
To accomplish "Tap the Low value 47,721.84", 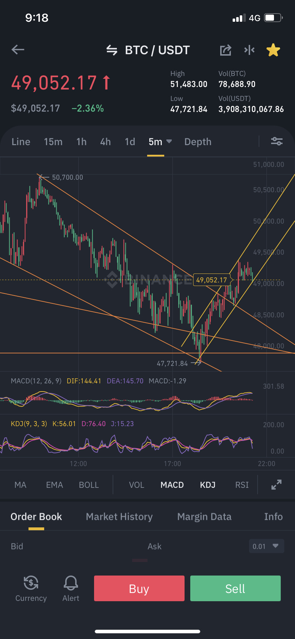I will pos(189,109).
